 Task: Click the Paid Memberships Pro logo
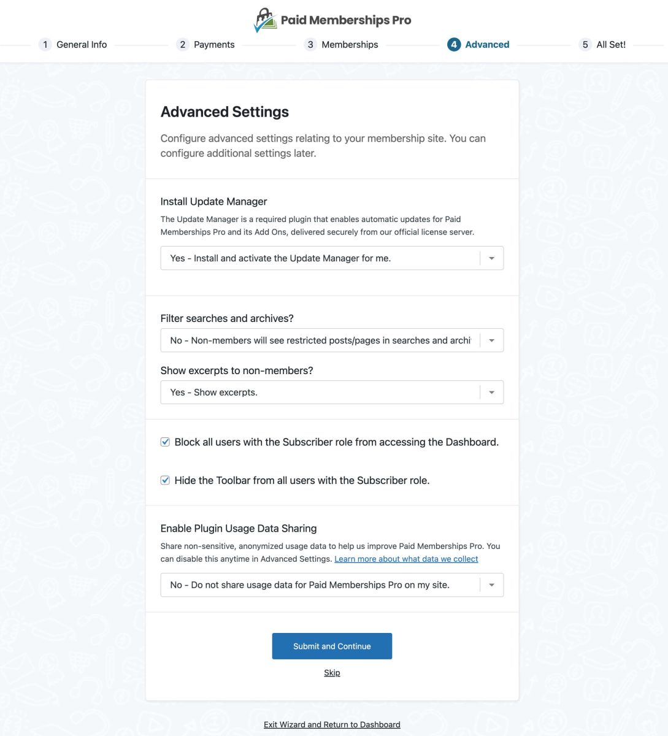[x=332, y=20]
